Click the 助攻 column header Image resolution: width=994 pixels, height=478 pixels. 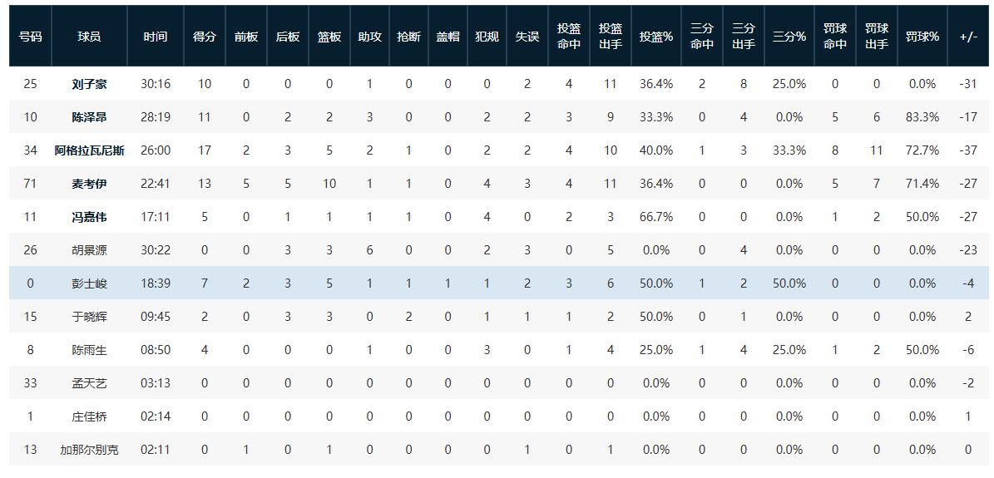point(370,37)
